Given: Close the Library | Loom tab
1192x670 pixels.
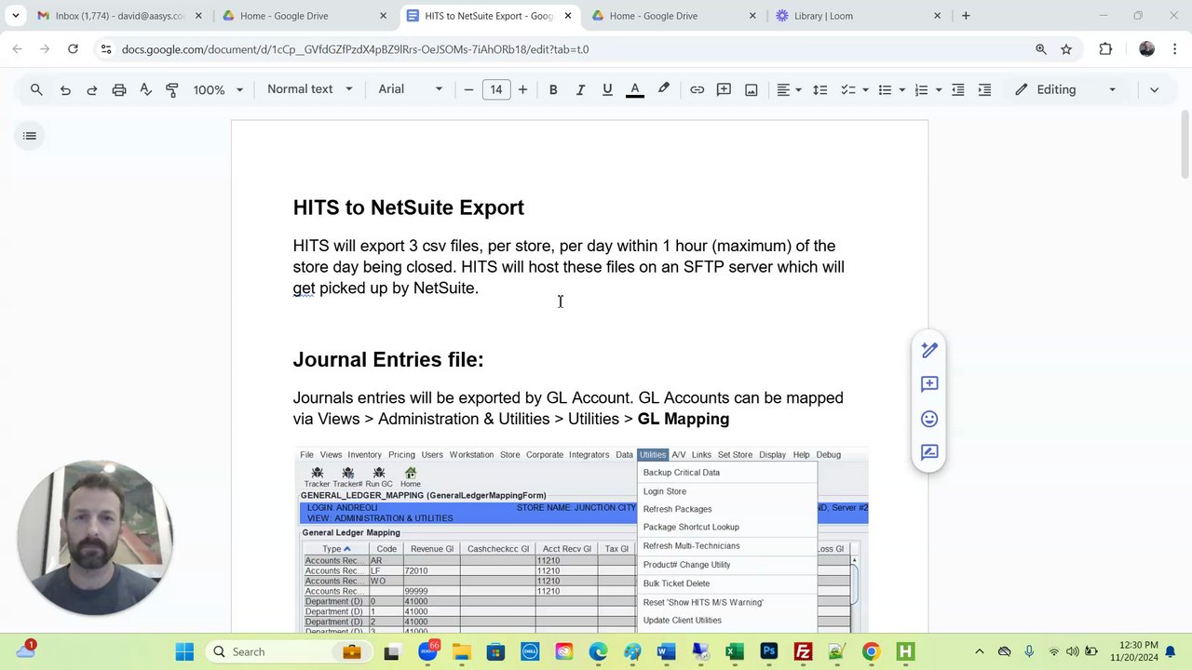Looking at the screenshot, I should (937, 16).
